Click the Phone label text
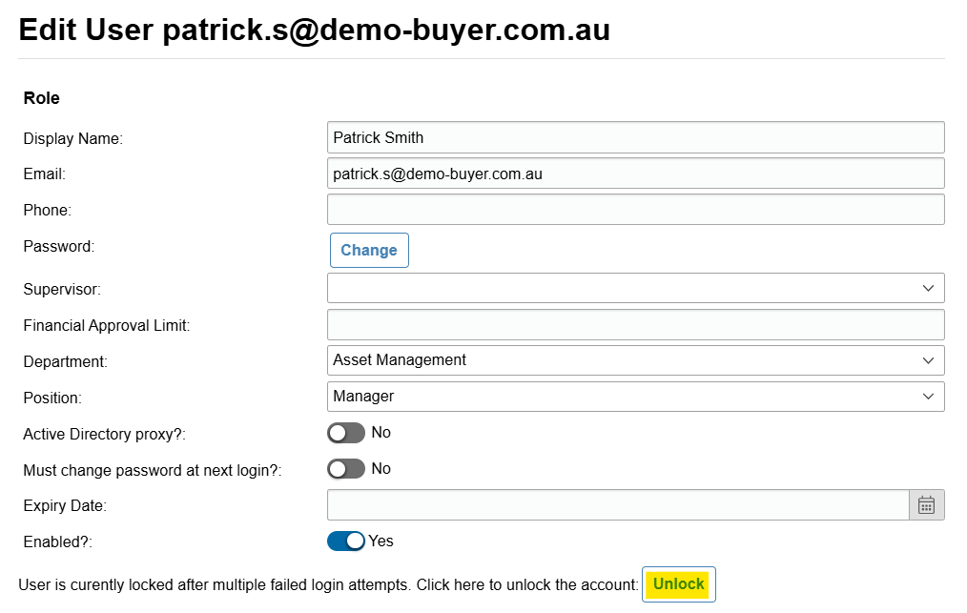Screen dimensions: 967x613 pyautogui.click(x=48, y=211)
